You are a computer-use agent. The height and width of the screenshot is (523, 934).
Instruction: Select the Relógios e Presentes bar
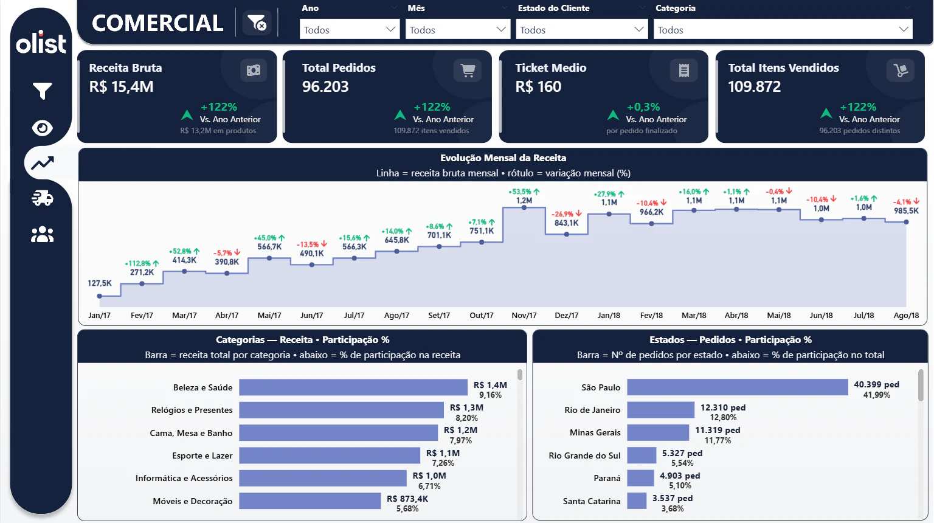[x=342, y=410]
